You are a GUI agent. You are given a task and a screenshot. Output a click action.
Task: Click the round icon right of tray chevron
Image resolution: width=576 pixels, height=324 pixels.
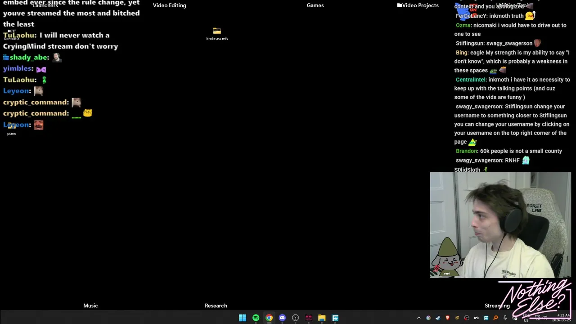[x=428, y=318]
